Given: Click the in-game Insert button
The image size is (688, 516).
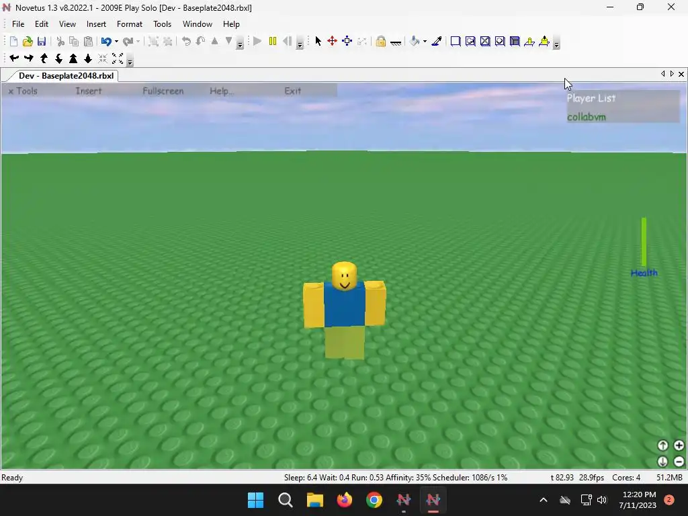Looking at the screenshot, I should click(x=89, y=91).
